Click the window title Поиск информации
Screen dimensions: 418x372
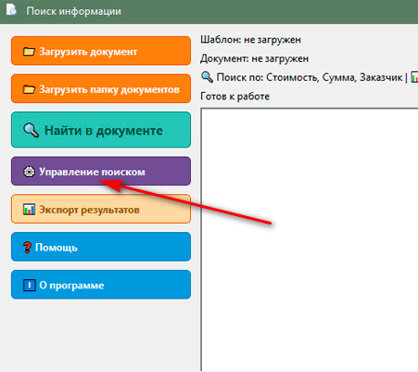(x=73, y=11)
